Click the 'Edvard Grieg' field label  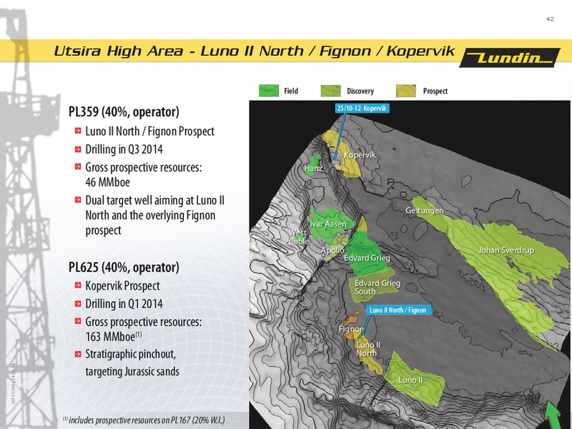click(367, 258)
